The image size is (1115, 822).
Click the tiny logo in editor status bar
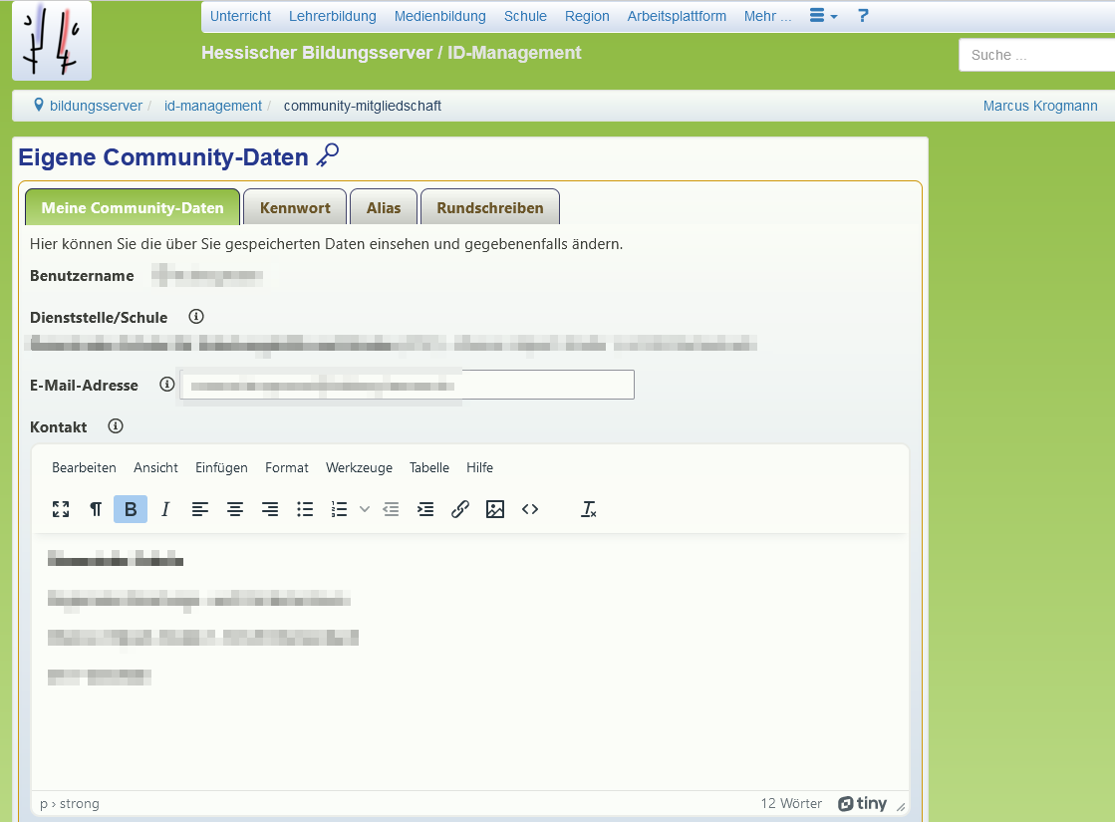pyautogui.click(x=863, y=803)
